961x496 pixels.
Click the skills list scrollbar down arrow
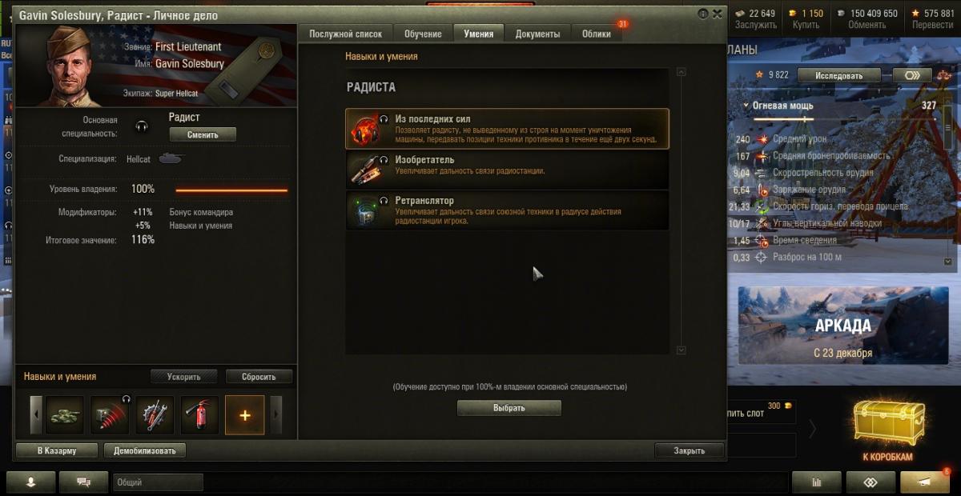[682, 350]
